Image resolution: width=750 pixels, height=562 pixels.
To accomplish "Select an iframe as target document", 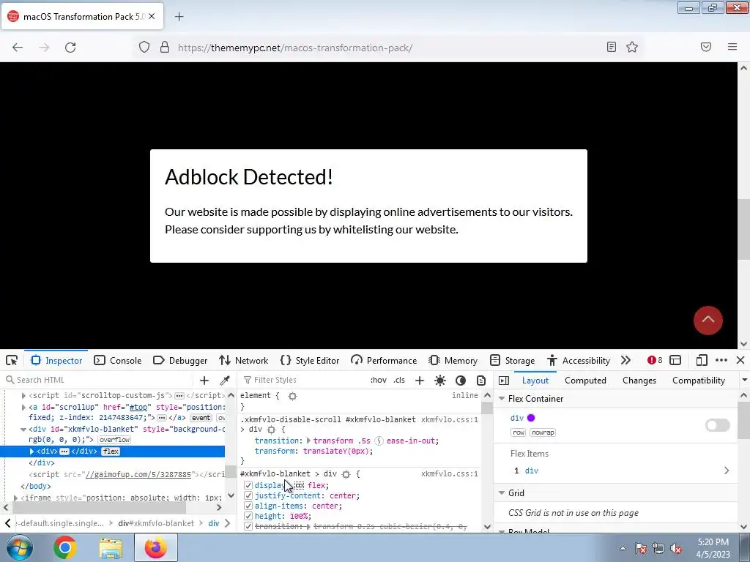I will tap(675, 360).
